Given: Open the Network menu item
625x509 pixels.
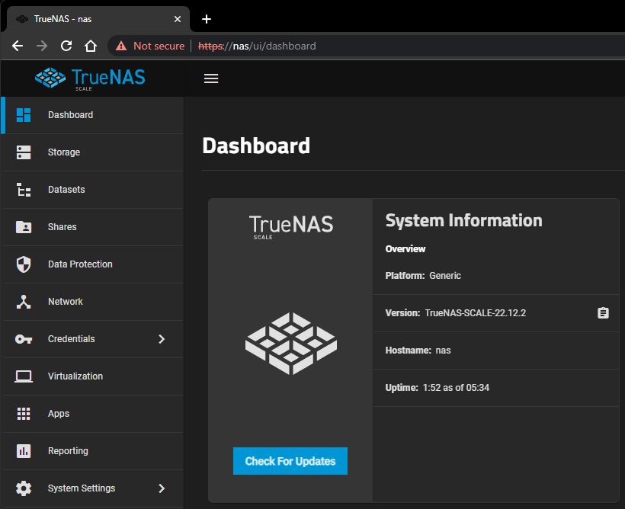Looking at the screenshot, I should (x=92, y=302).
